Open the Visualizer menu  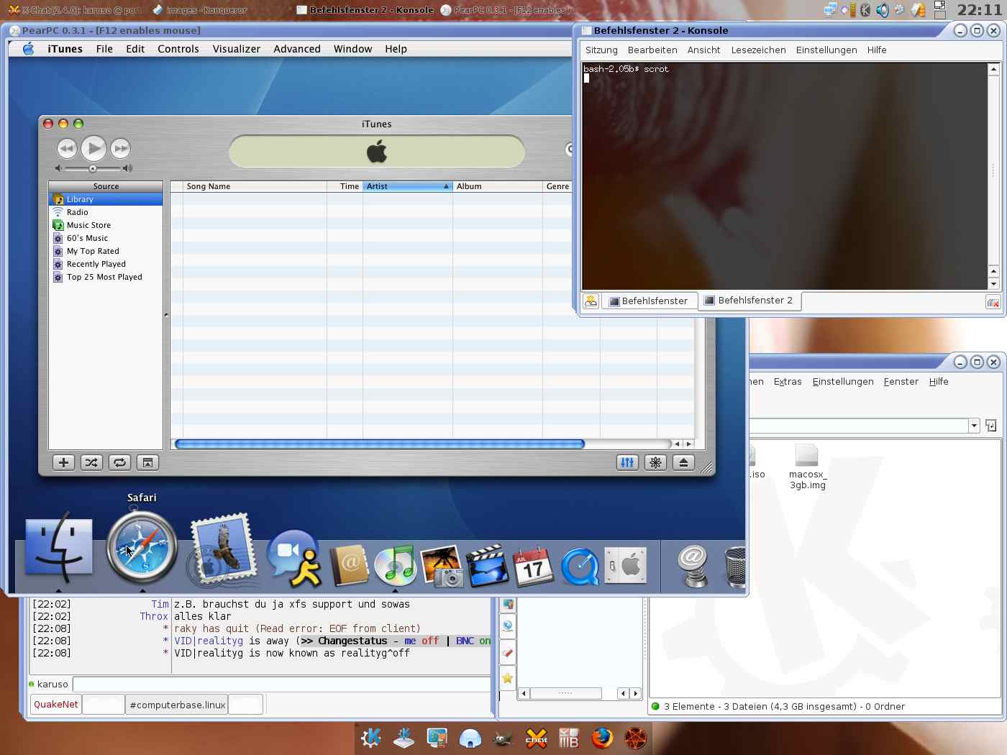click(x=237, y=49)
